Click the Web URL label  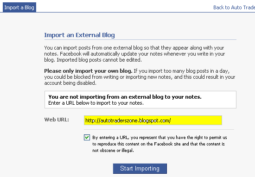[x=57, y=120]
